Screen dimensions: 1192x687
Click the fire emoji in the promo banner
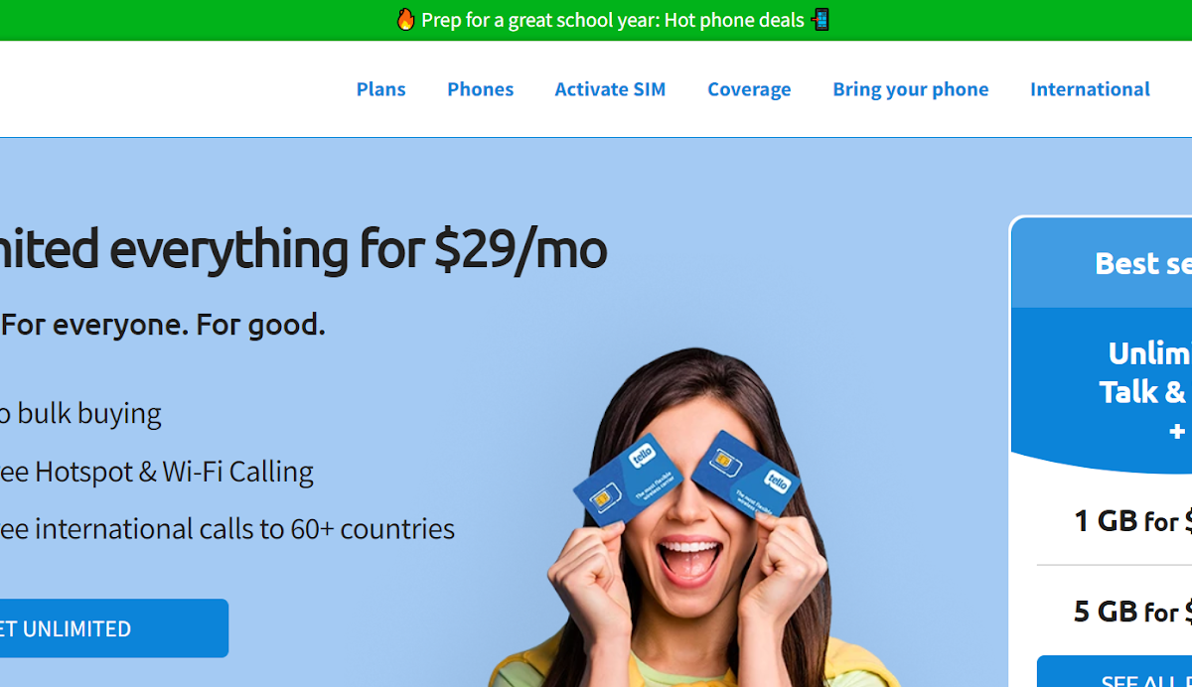(405, 20)
